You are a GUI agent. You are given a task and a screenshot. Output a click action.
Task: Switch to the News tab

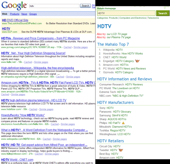24,14
